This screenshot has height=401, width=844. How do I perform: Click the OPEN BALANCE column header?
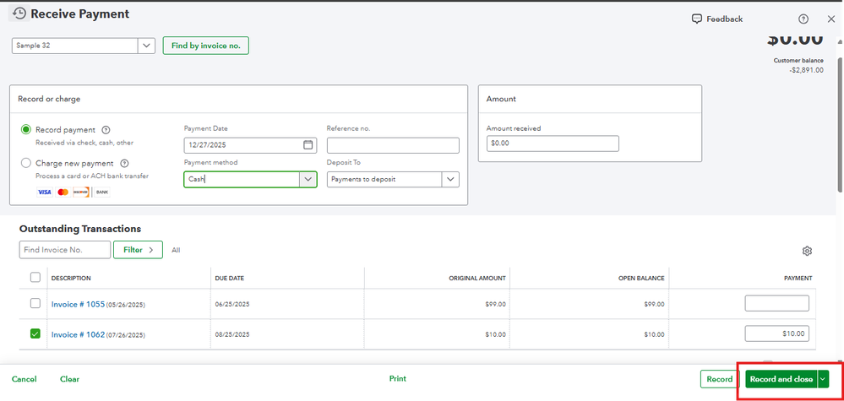pyautogui.click(x=641, y=278)
